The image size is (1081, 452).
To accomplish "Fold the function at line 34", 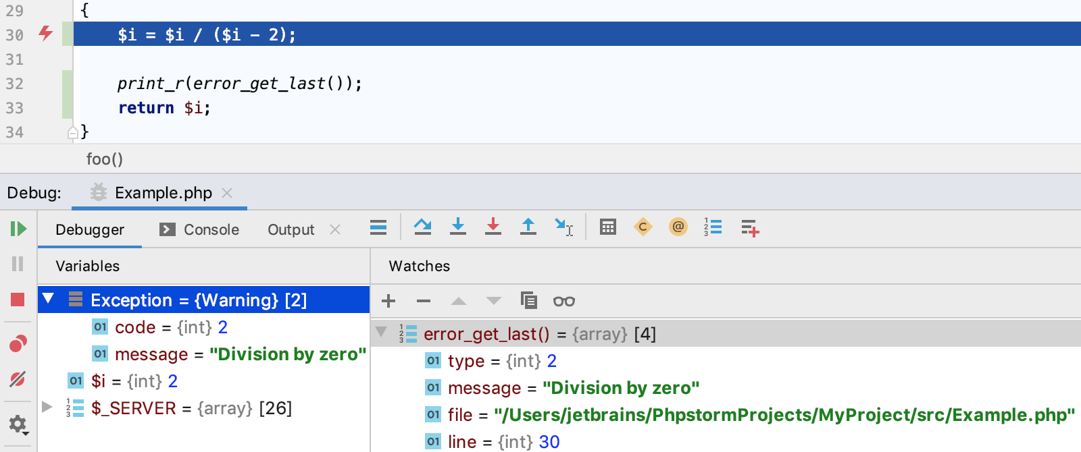I will [72, 133].
